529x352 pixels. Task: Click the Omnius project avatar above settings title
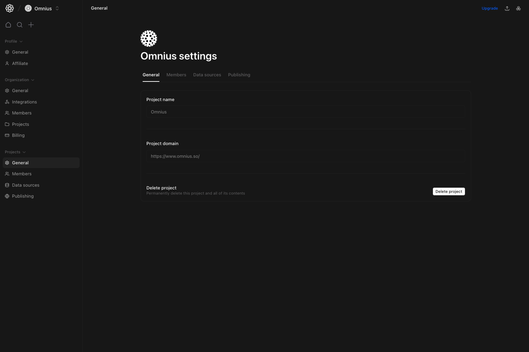(149, 38)
